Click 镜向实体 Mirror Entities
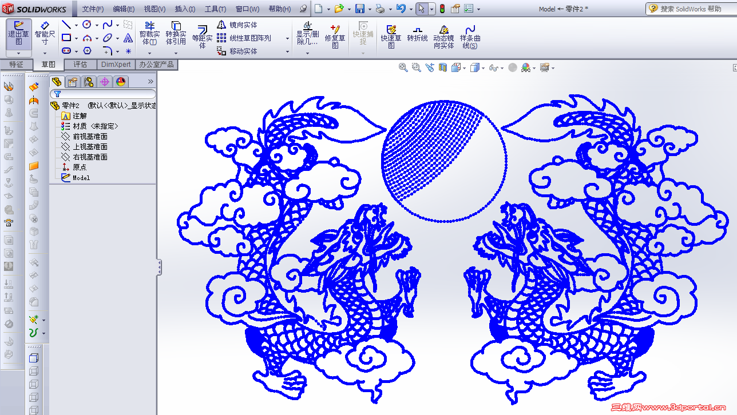Image resolution: width=737 pixels, height=415 pixels. pyautogui.click(x=237, y=25)
